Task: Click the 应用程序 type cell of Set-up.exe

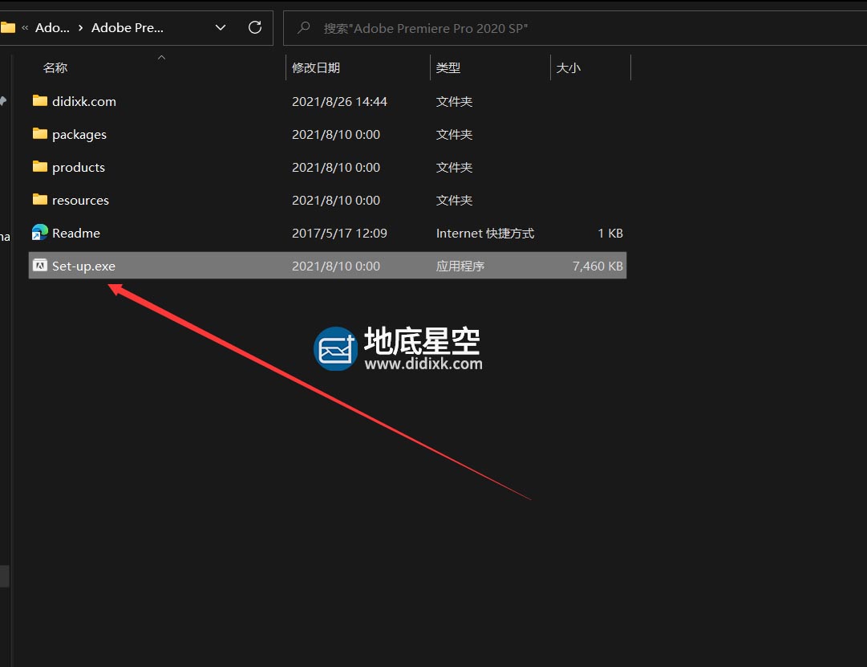Action: click(x=460, y=266)
